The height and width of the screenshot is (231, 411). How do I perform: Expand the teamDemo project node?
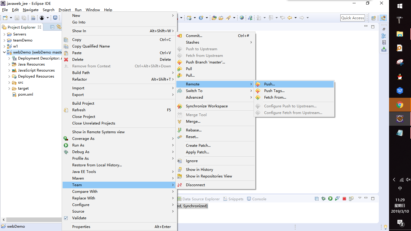5,40
